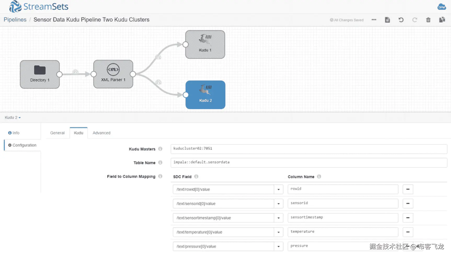The image size is (451, 257).
Task: Expand the /text/sensortimestamp[0]/value field dropdown
Action: (278, 218)
